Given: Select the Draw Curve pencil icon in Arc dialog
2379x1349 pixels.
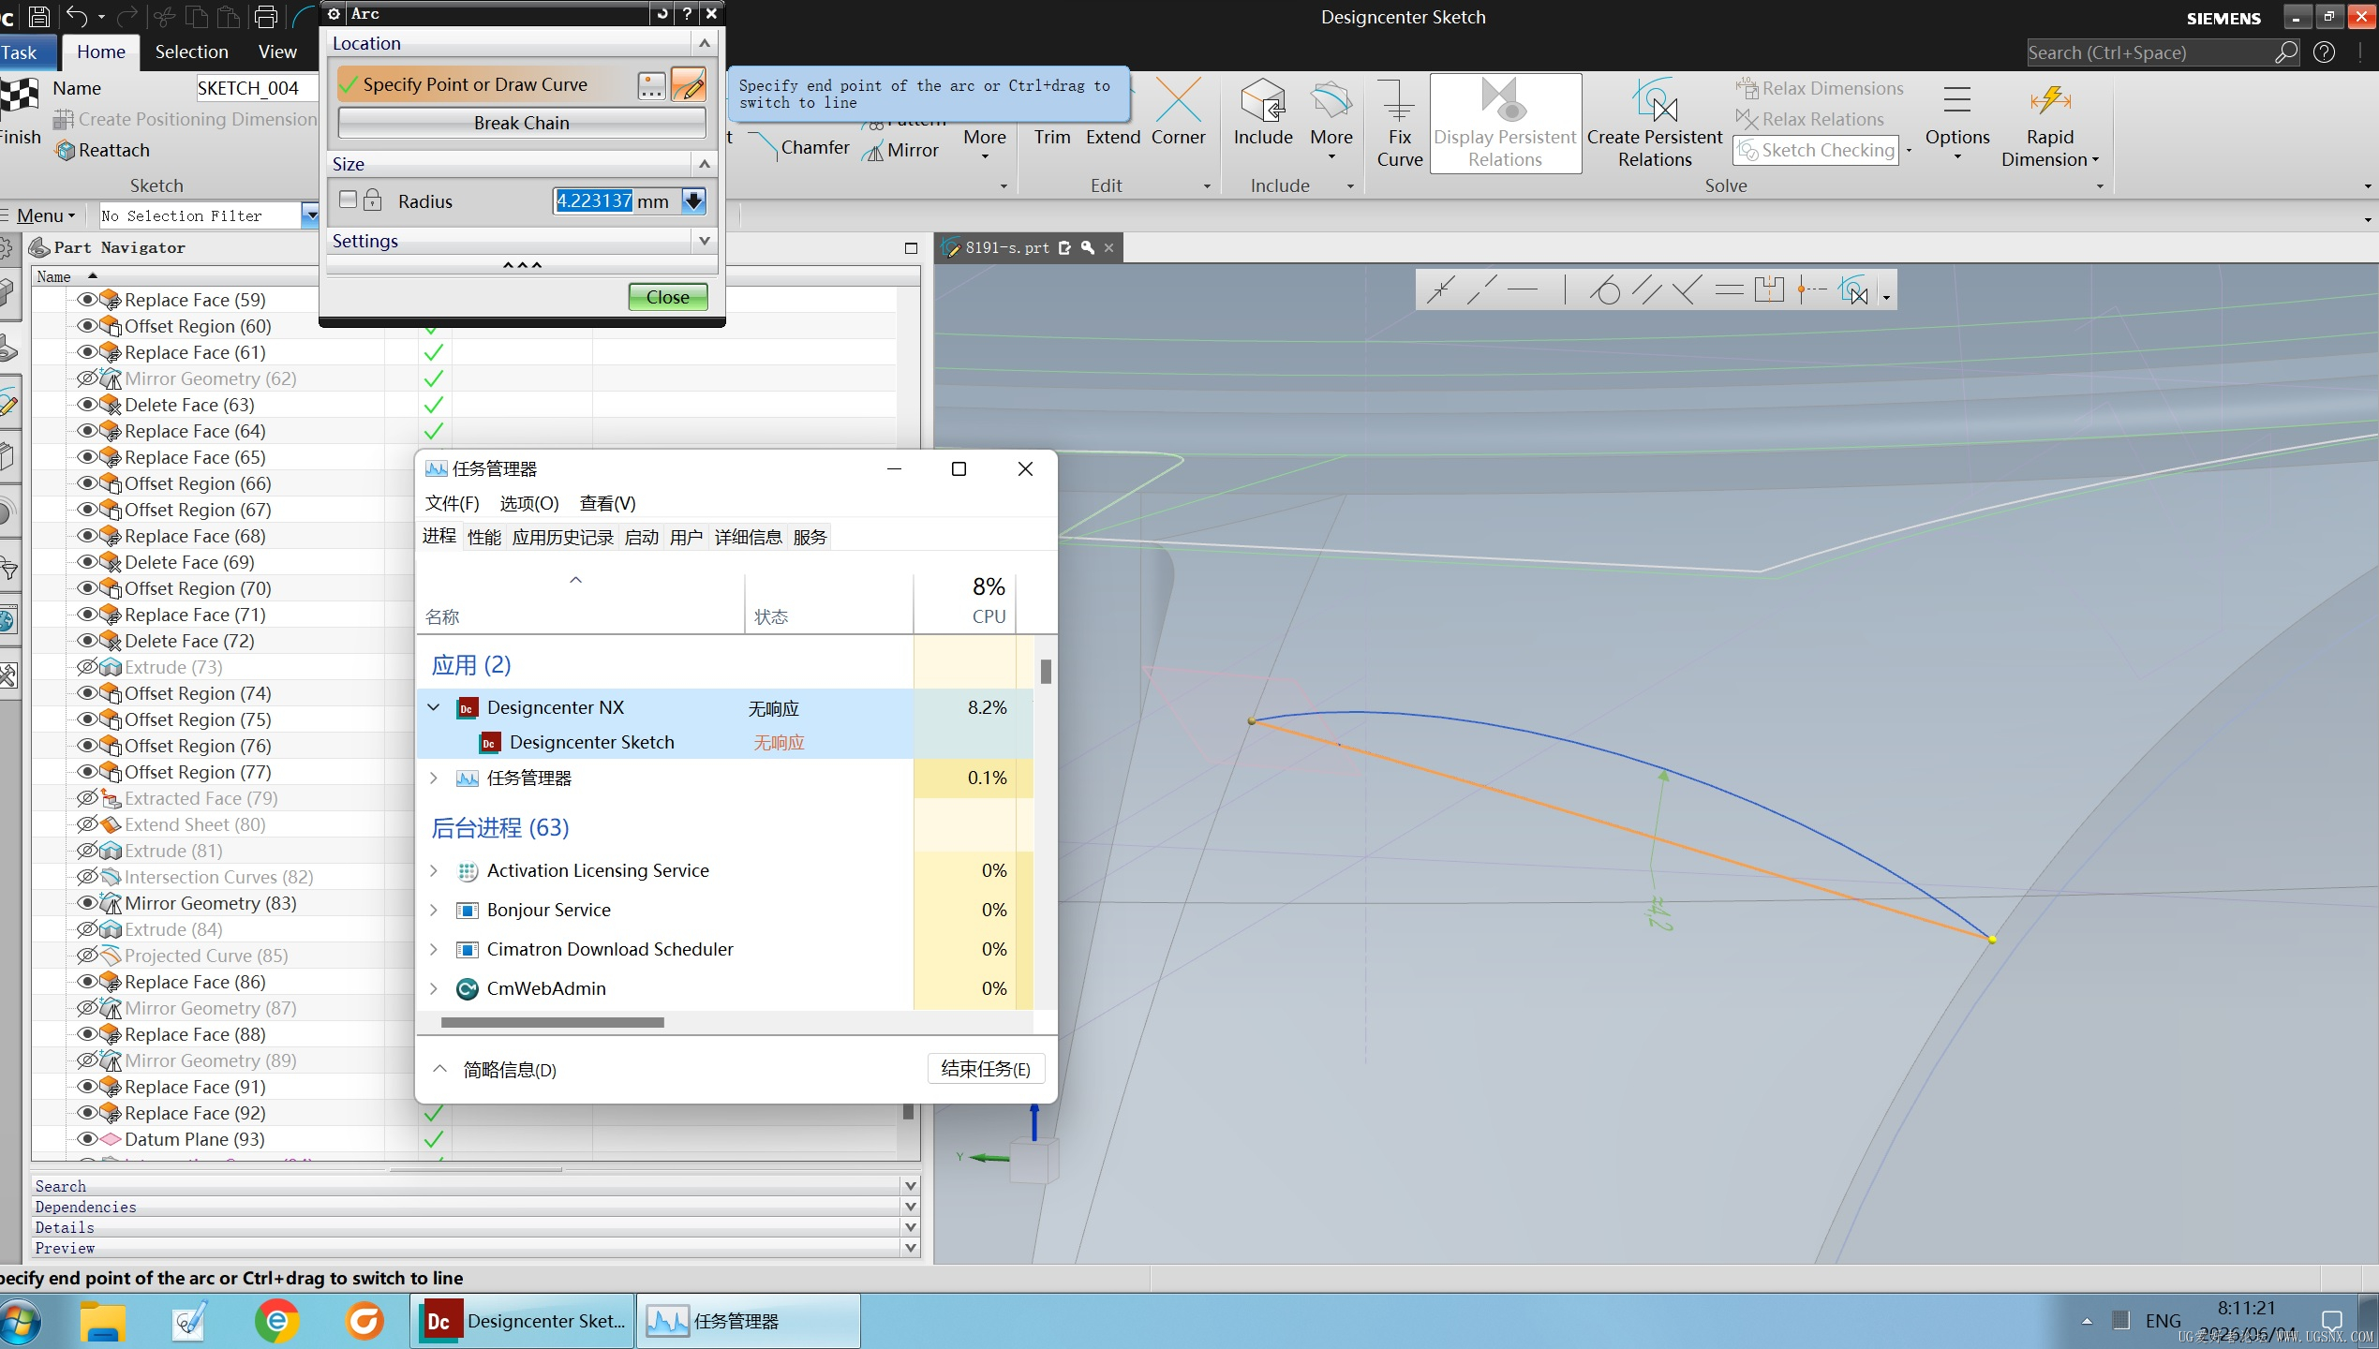Looking at the screenshot, I should [x=689, y=85].
